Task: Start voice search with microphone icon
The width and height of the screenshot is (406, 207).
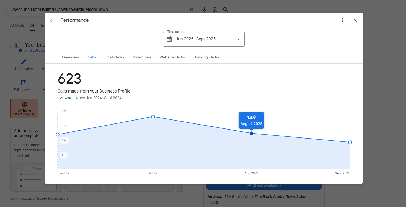Action: click(x=204, y=10)
